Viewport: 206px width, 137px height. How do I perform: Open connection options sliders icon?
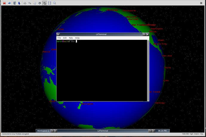(x=14, y=3)
